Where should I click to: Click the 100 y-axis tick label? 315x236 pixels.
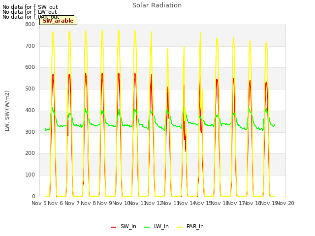[x=30, y=175]
